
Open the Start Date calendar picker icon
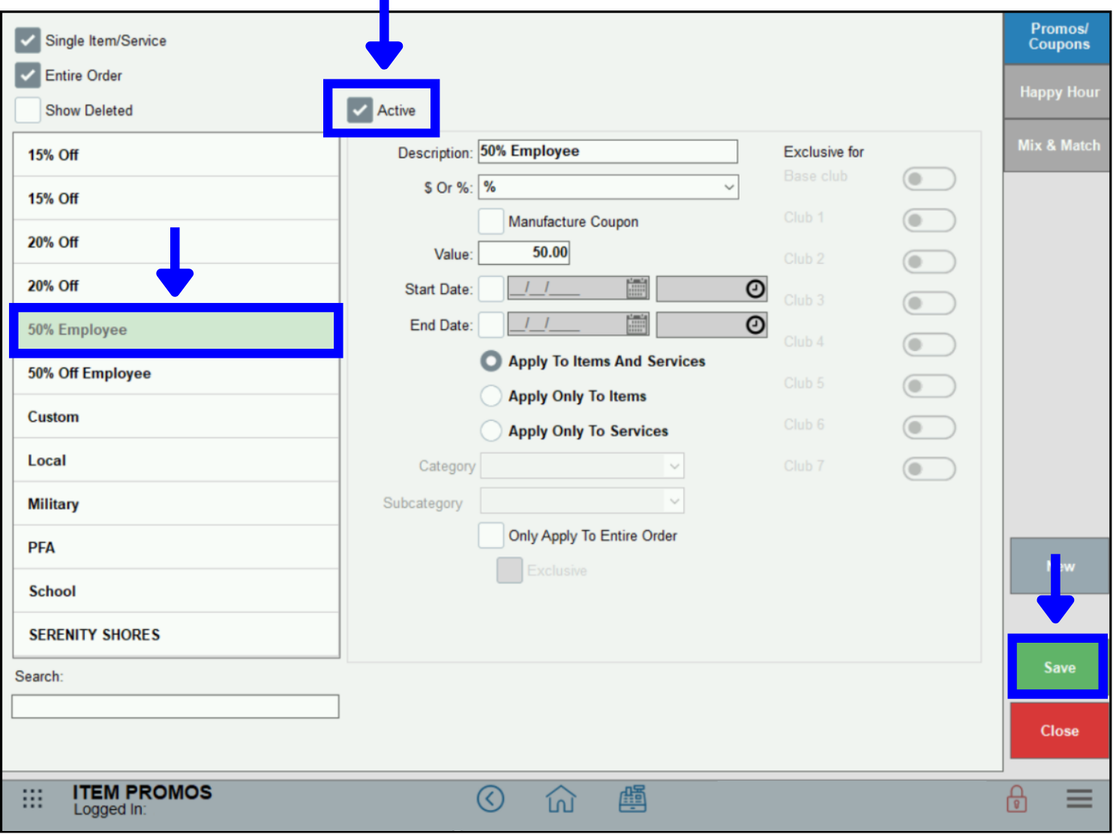pos(637,289)
